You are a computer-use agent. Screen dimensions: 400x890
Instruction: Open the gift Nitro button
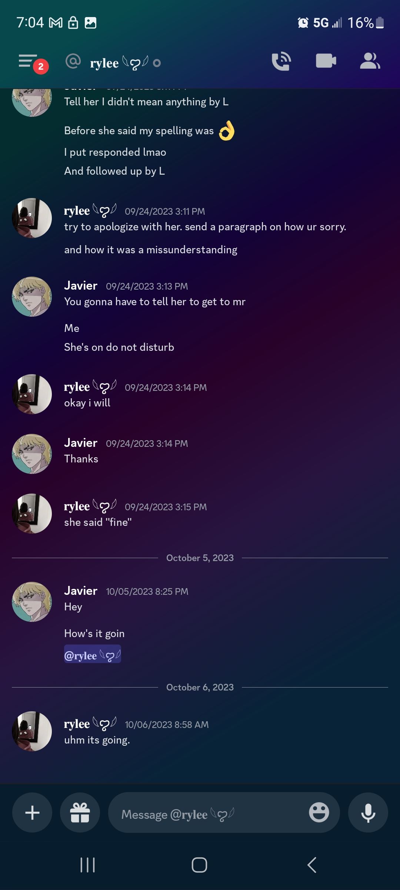point(80,812)
